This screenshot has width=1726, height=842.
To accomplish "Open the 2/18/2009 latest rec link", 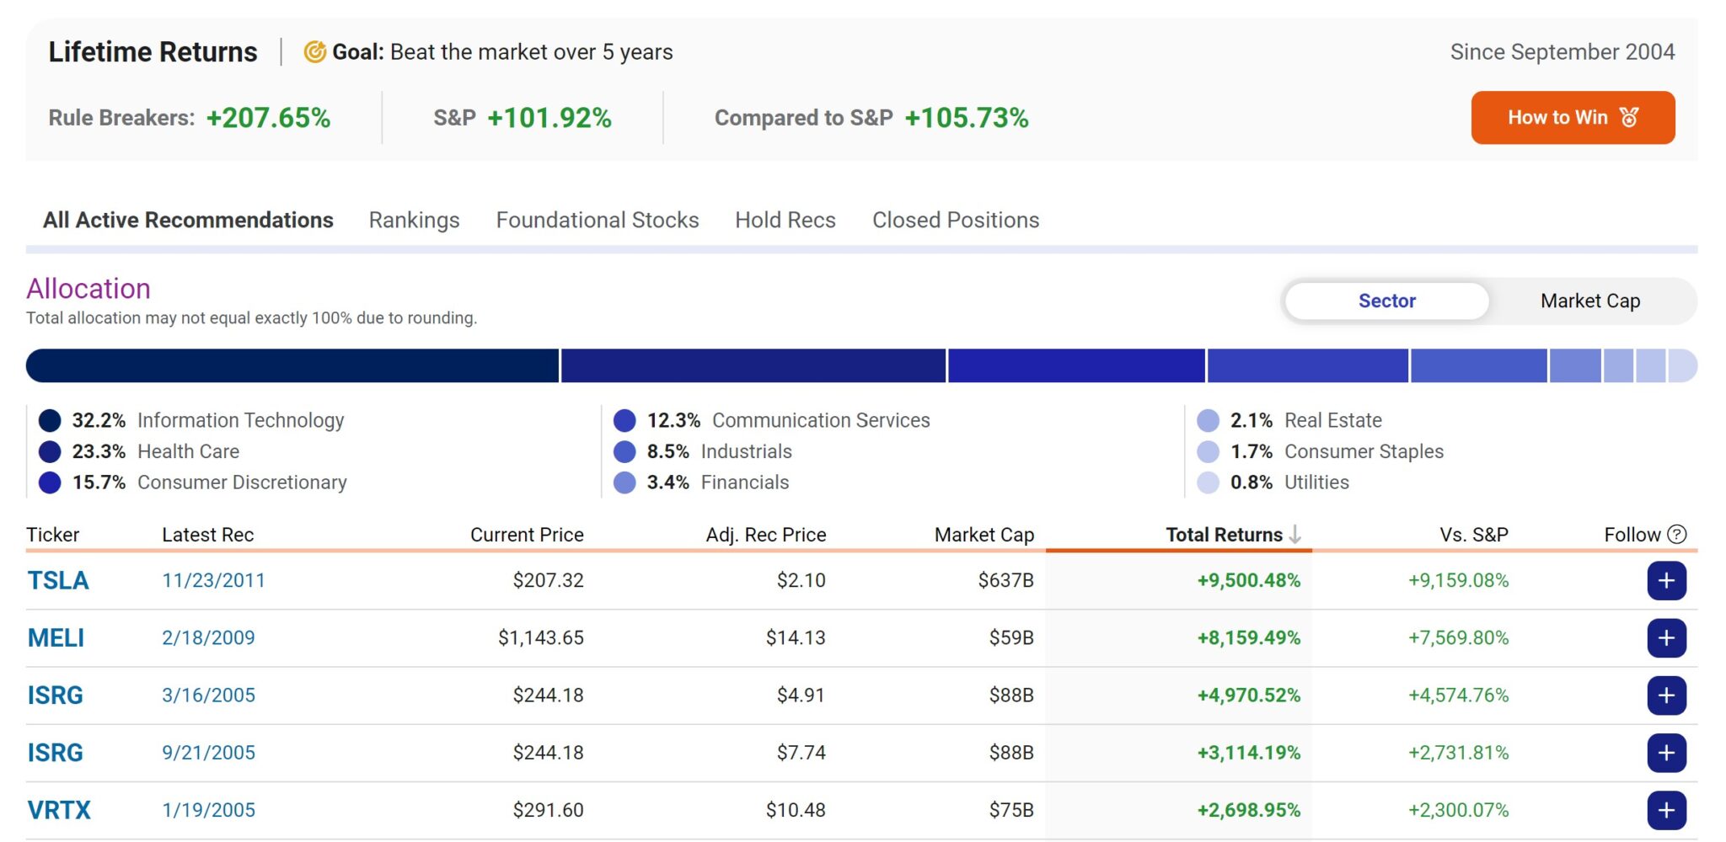I will click(208, 638).
